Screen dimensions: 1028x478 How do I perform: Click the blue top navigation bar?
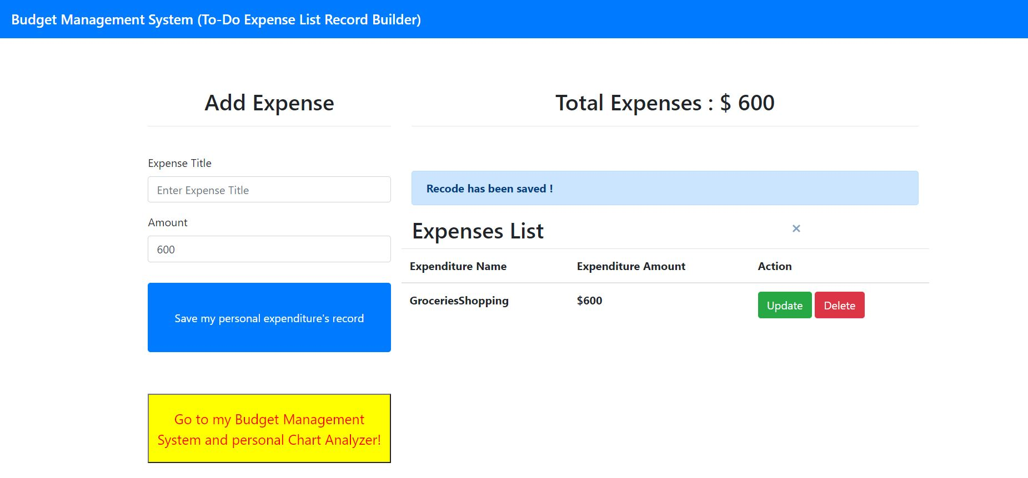(x=722, y=19)
